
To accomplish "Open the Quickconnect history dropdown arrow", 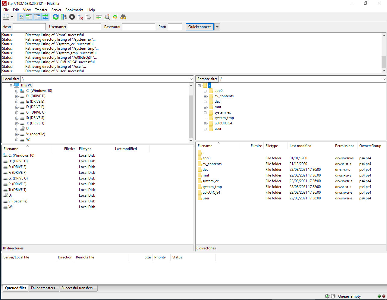I will pos(217,27).
